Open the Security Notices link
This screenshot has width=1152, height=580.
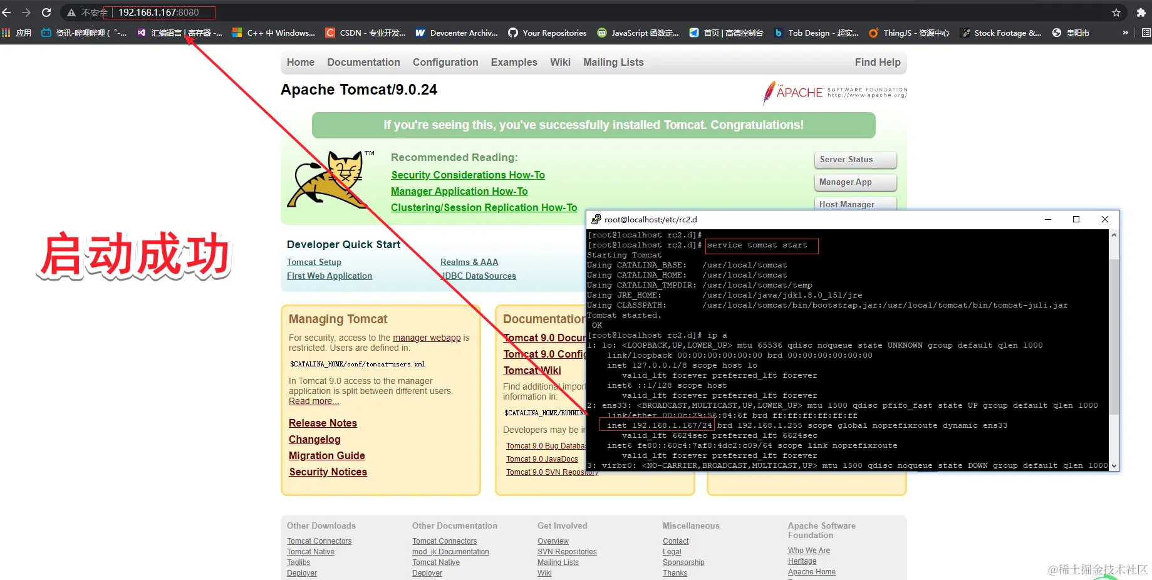coord(328,472)
